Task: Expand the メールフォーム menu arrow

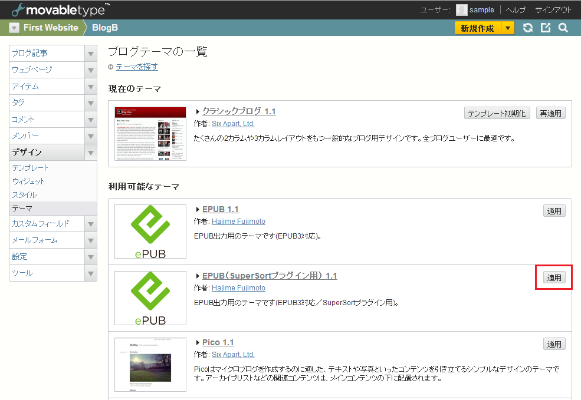Action: coord(91,240)
